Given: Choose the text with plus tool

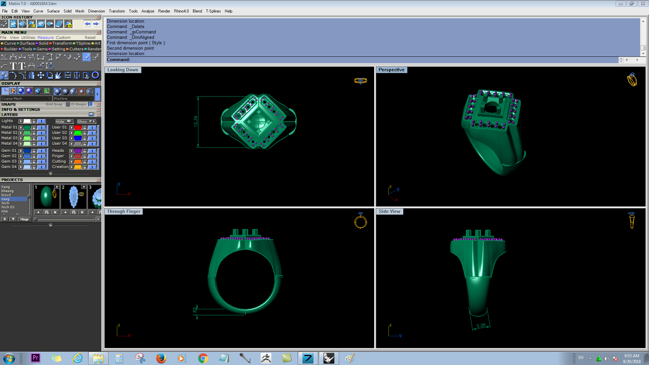Looking at the screenshot, I should coord(22,66).
